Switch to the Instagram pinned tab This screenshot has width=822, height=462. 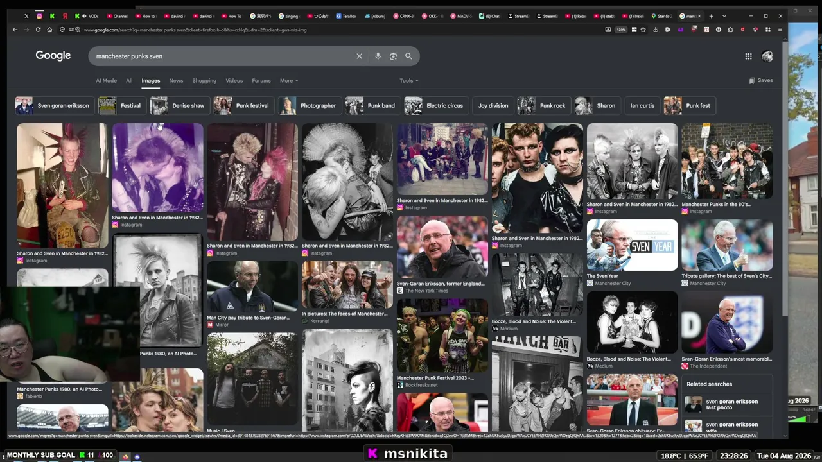(x=39, y=16)
